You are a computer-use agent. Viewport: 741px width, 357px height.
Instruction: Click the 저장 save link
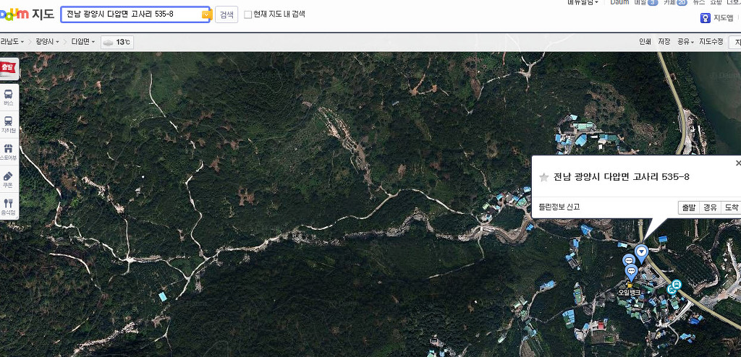coord(664,42)
